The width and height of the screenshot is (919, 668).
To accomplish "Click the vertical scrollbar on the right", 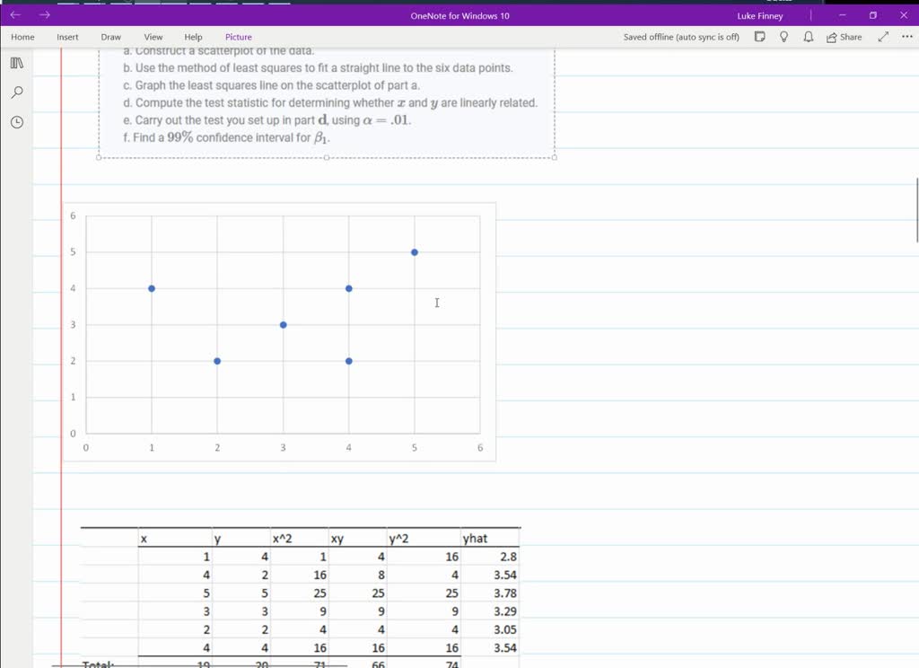I will tap(916, 210).
